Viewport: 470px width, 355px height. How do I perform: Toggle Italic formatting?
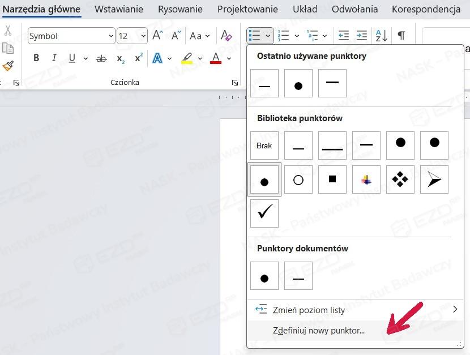click(x=54, y=58)
